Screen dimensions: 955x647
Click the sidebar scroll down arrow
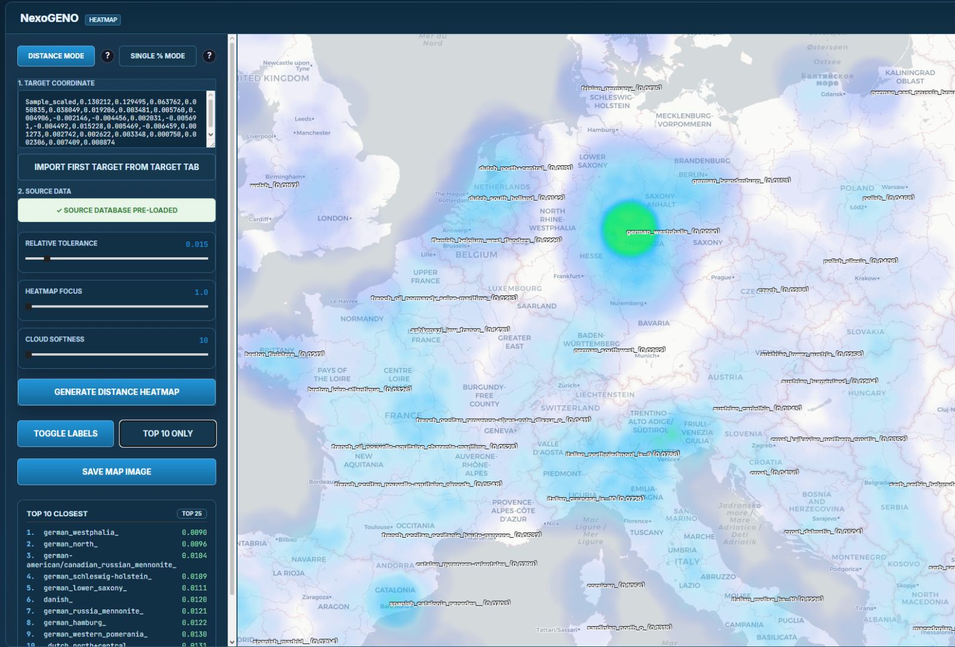click(232, 642)
